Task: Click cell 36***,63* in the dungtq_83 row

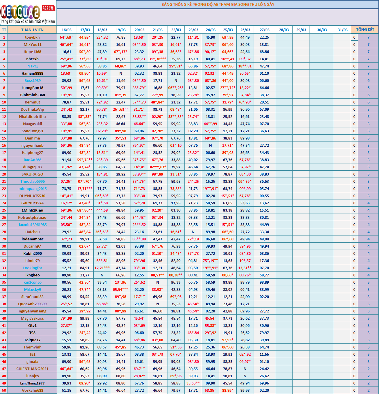Action: pyautogui.click(x=158, y=167)
